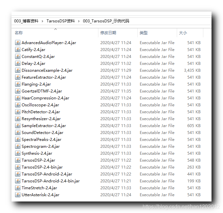Go to 003_博客资料 folder in breadcrumb
The width and height of the screenshot is (223, 213).
click(x=26, y=21)
